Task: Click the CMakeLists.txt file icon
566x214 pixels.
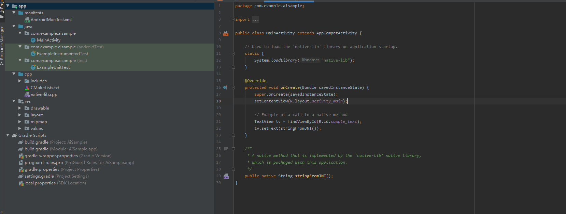Action: coord(27,88)
